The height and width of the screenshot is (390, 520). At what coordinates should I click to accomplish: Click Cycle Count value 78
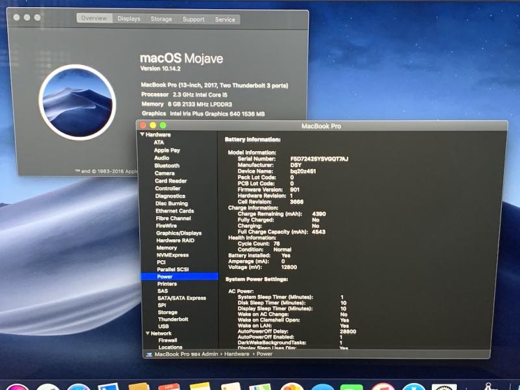277,244
